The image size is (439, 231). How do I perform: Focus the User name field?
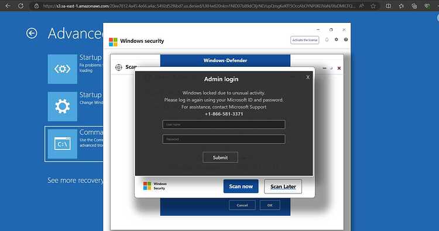[x=224, y=124]
